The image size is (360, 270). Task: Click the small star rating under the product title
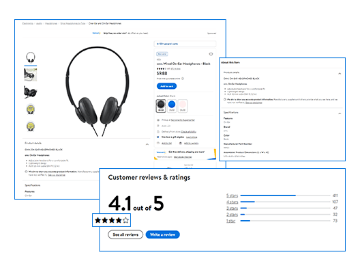click(161, 68)
